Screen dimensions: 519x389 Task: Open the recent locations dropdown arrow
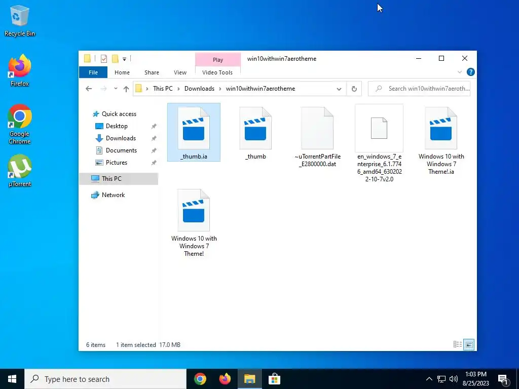116,89
